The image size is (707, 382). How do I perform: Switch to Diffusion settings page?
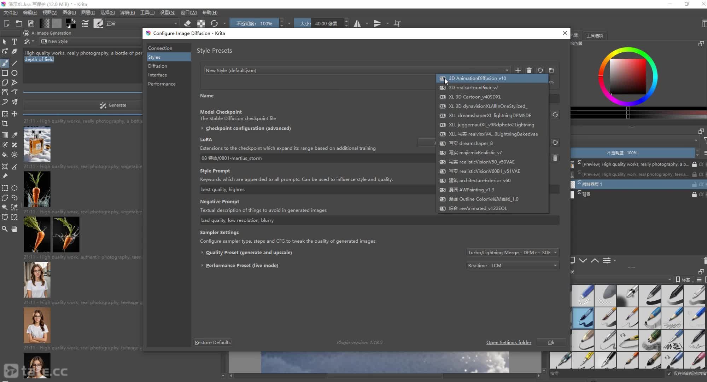coord(169,66)
